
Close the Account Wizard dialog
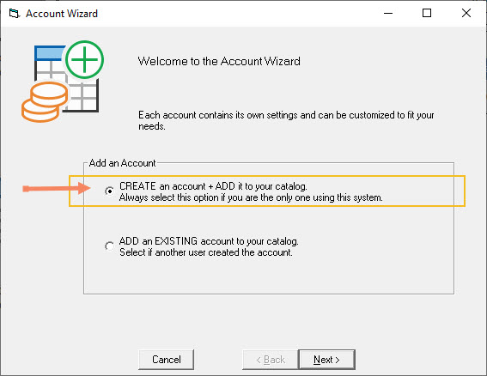(466, 14)
